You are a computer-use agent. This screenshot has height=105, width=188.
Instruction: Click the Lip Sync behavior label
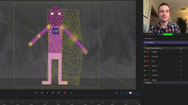pos(155,66)
